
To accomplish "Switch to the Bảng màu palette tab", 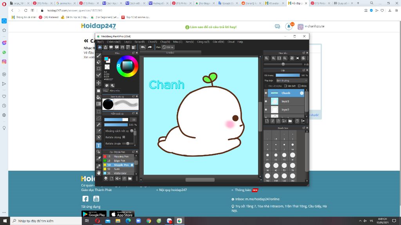I will tap(115, 91).
